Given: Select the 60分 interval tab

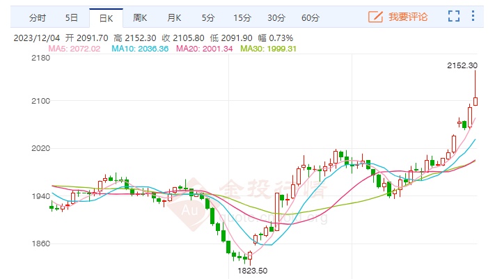Looking at the screenshot, I should coord(310,17).
